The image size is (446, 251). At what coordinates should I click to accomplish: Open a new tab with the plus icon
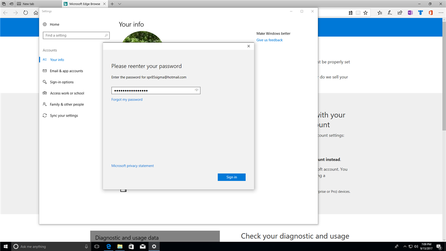[112, 4]
